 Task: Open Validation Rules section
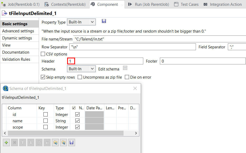19,59
